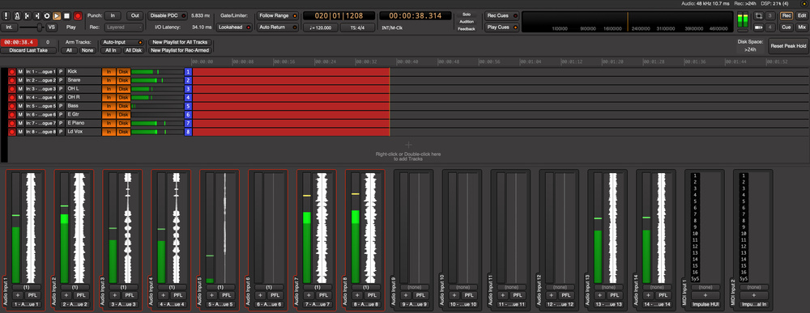Open the Kick track input selector

pos(40,72)
